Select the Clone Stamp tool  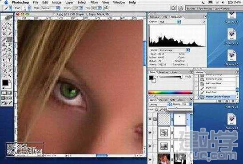(4, 45)
